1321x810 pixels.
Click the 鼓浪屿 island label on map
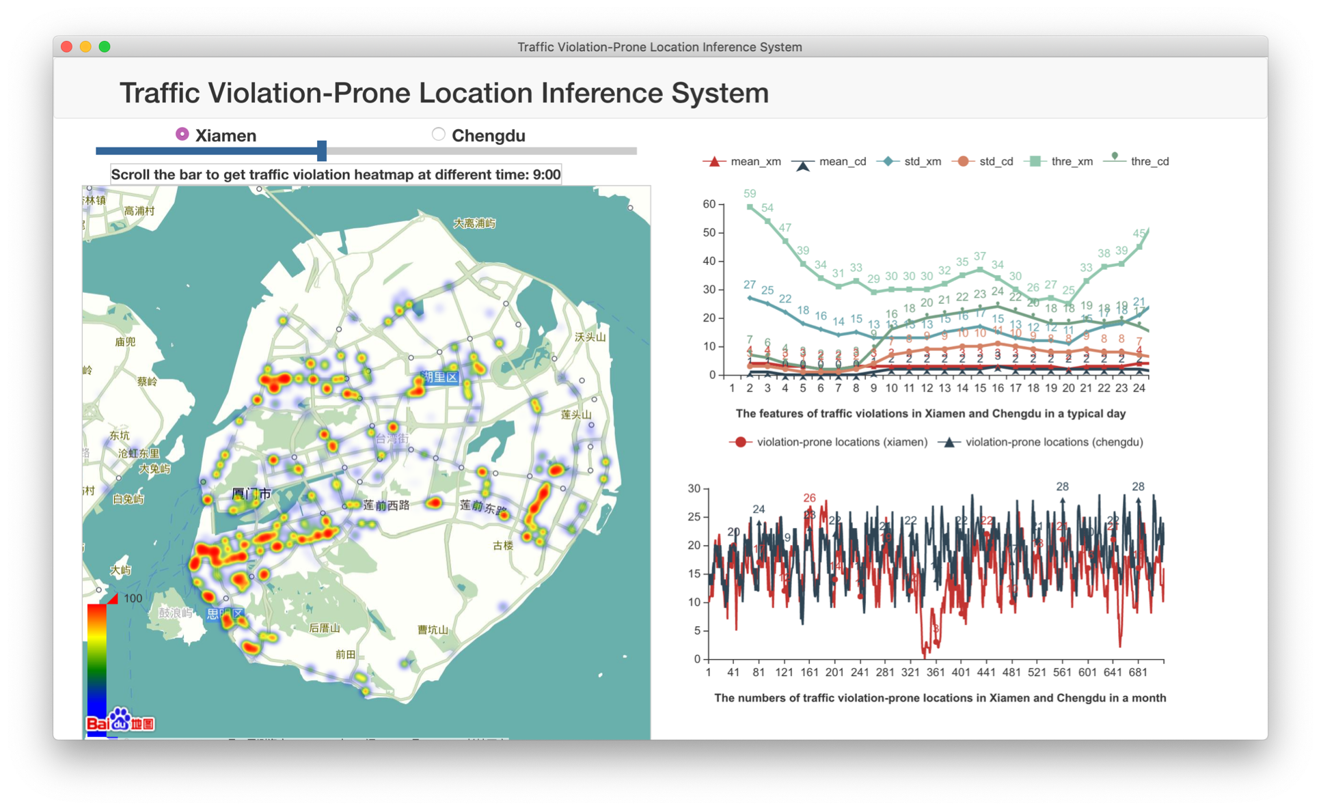(175, 613)
